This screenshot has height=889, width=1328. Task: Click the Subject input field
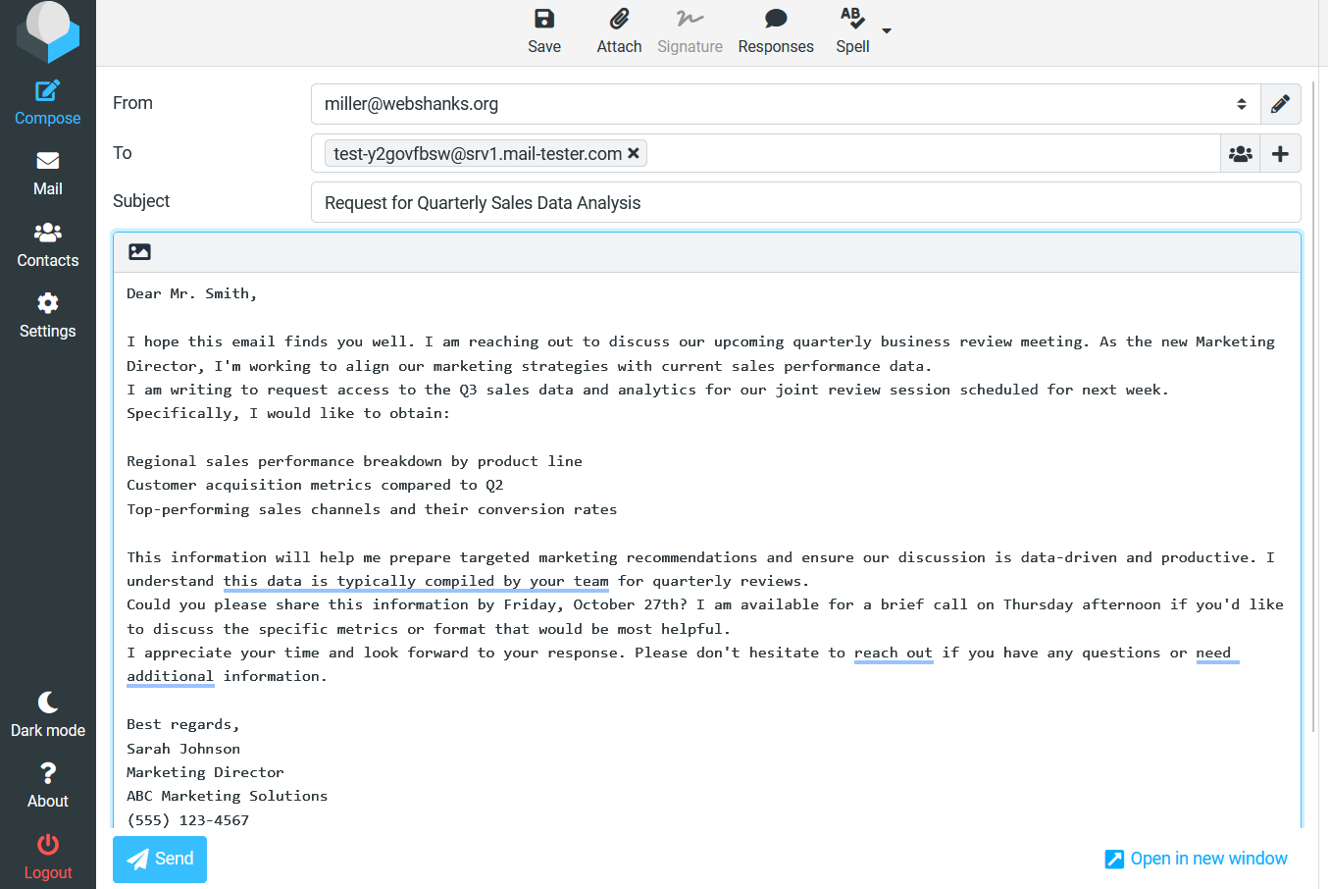[x=806, y=202]
